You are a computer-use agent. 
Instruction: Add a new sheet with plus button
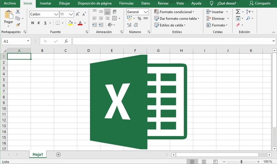point(58,154)
